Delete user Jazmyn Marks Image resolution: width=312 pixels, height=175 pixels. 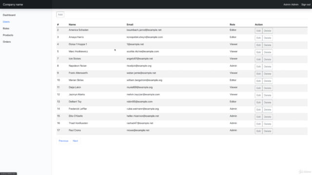pos(268,95)
